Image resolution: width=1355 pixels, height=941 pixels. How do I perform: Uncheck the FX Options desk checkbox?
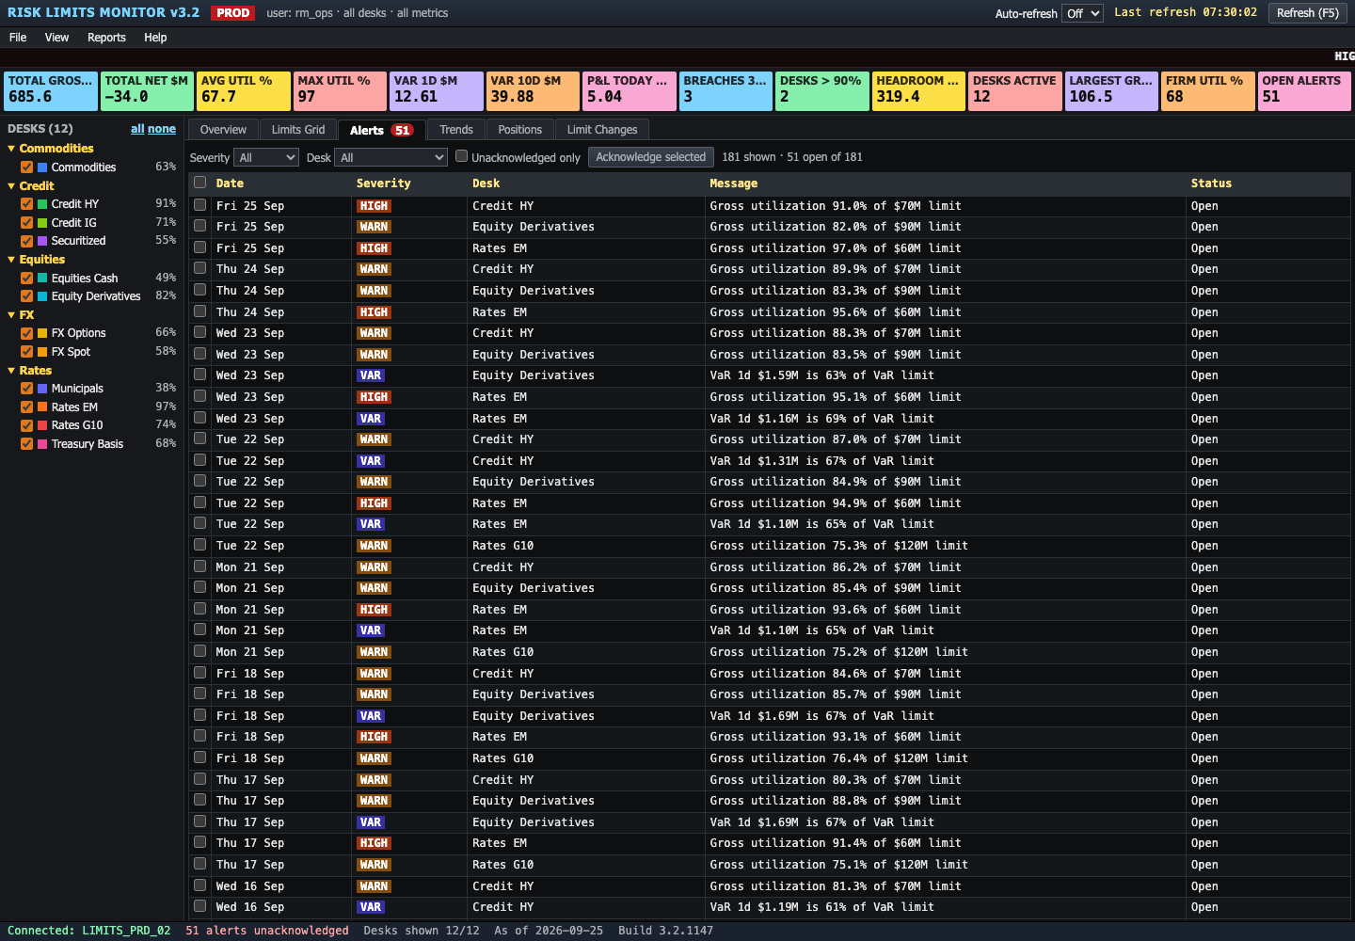click(27, 333)
